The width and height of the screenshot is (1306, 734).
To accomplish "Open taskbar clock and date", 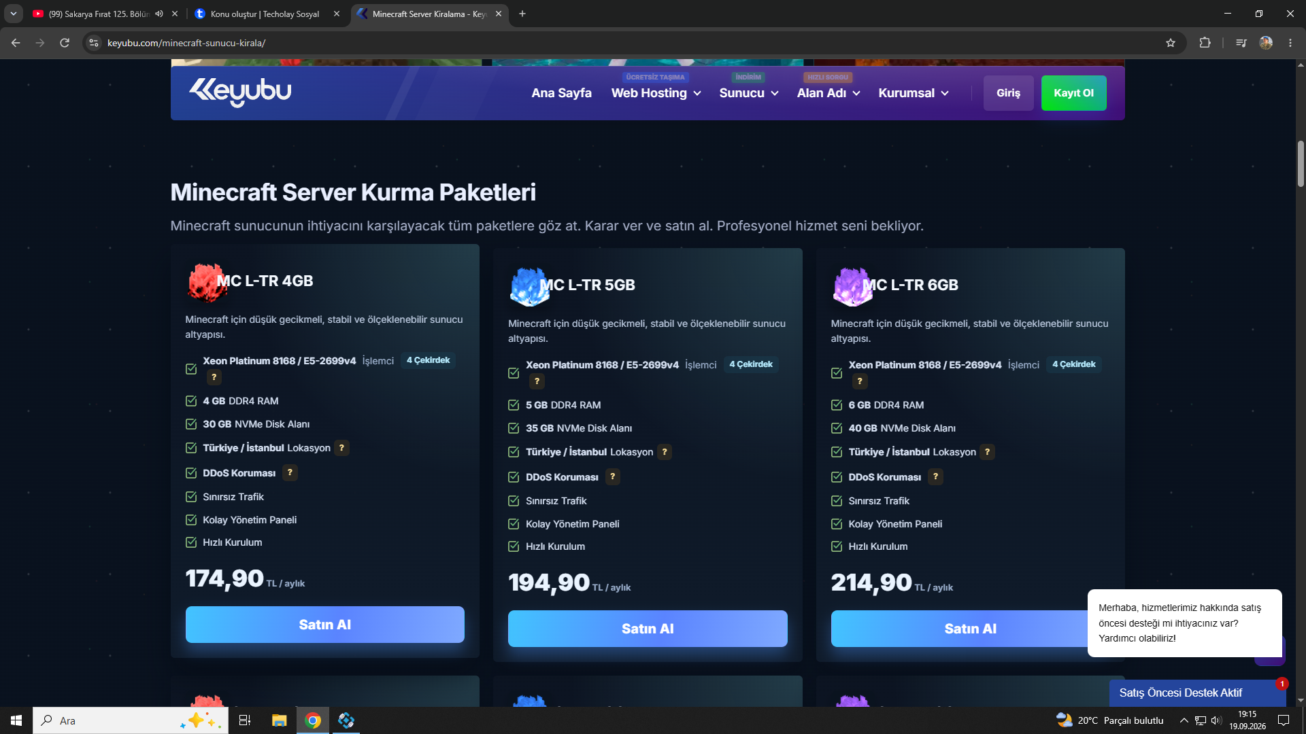I will click(1248, 720).
